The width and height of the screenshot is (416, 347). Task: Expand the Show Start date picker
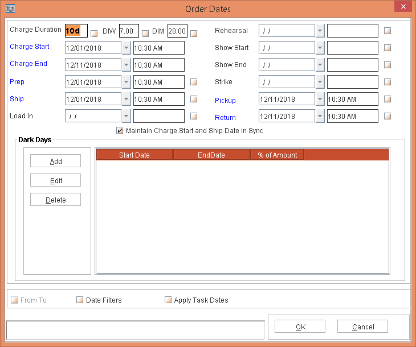point(320,48)
